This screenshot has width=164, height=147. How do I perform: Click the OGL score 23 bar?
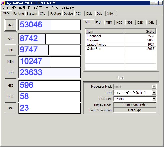[50, 108]
